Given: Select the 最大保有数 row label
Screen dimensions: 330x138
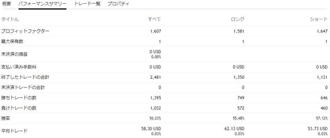Looking at the screenshot, I should coord(12,41).
